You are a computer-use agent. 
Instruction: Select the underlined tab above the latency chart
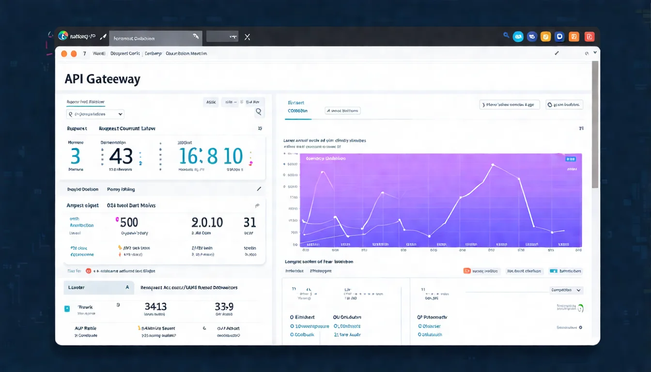pyautogui.click(x=297, y=110)
